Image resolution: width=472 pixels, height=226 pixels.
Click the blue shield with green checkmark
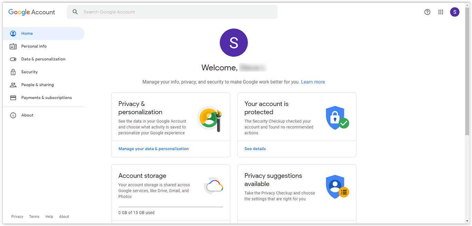337,118
